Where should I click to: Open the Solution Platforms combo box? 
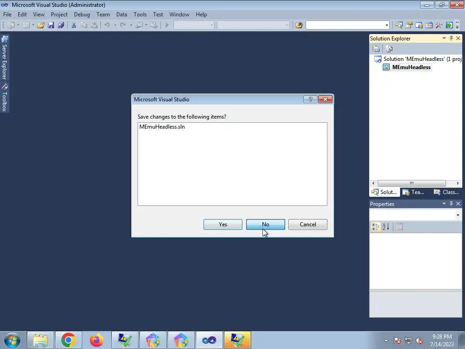253,25
